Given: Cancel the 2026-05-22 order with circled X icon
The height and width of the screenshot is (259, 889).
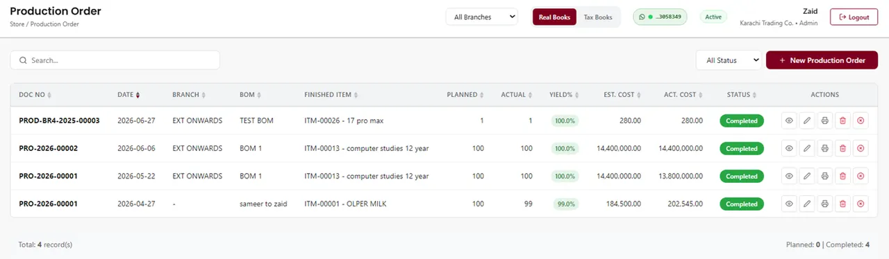Looking at the screenshot, I should (861, 176).
